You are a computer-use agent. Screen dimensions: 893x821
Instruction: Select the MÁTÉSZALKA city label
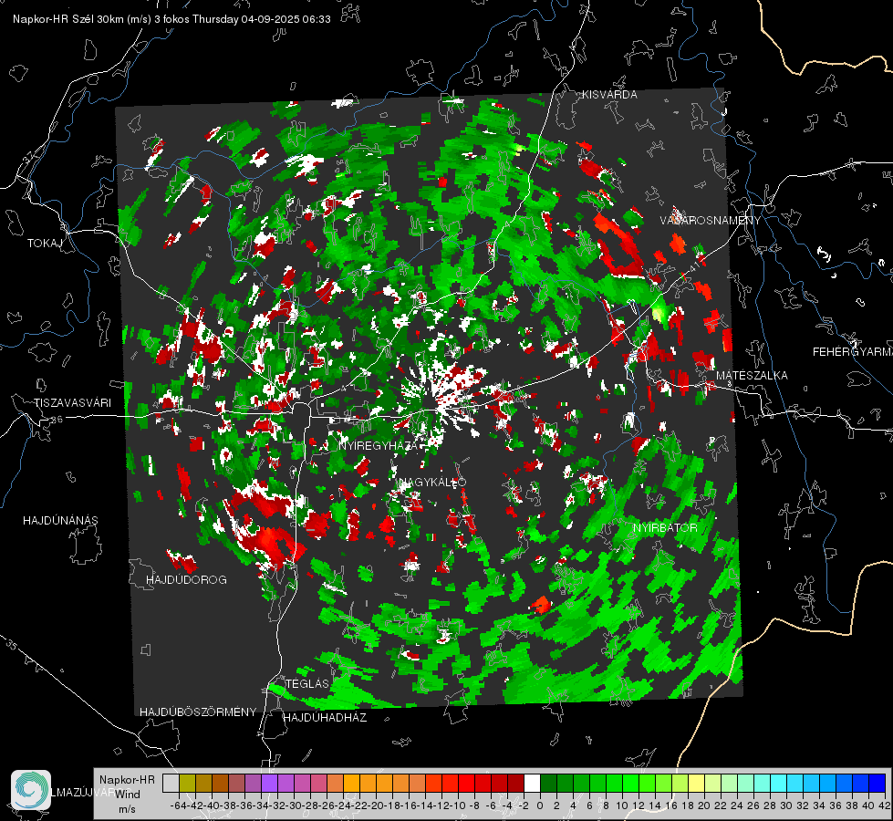pos(752,376)
